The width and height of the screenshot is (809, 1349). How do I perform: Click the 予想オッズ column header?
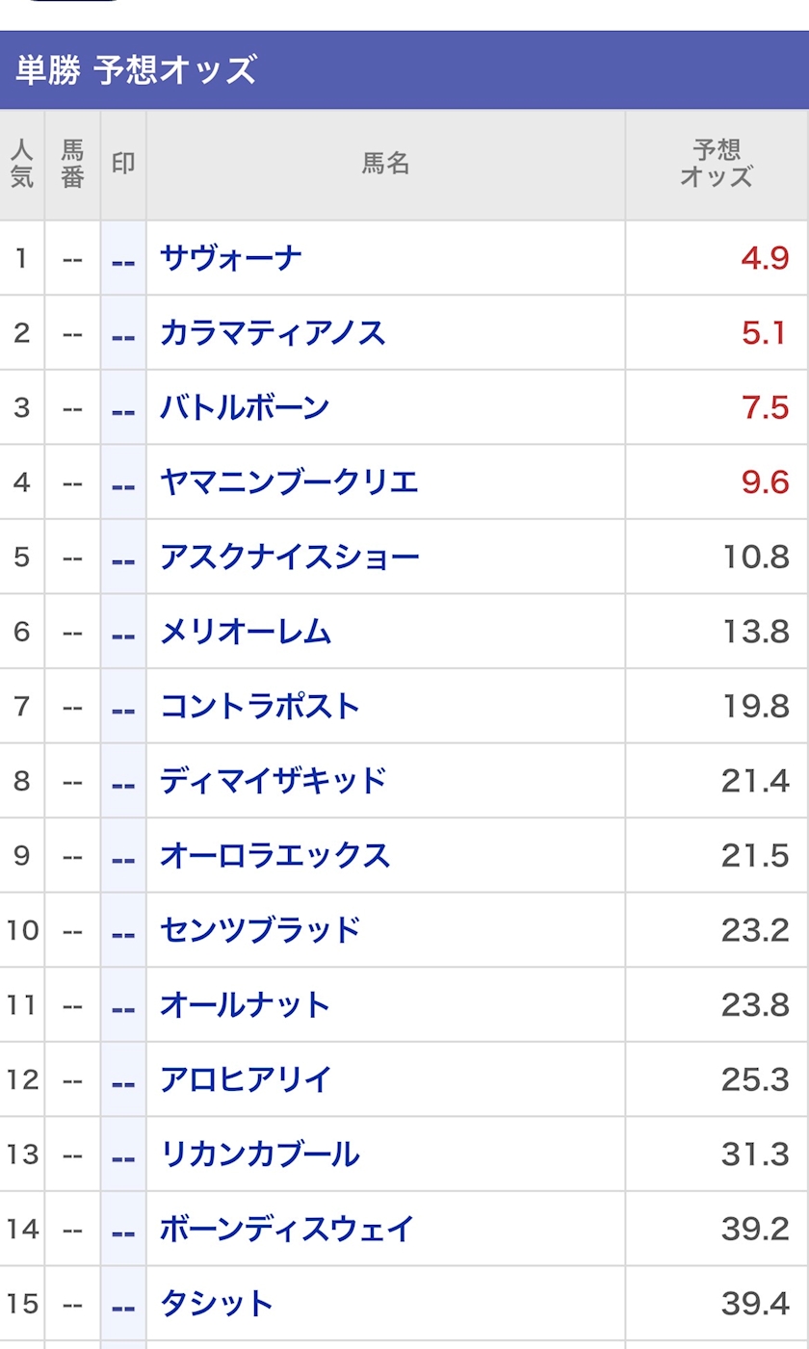click(x=717, y=165)
